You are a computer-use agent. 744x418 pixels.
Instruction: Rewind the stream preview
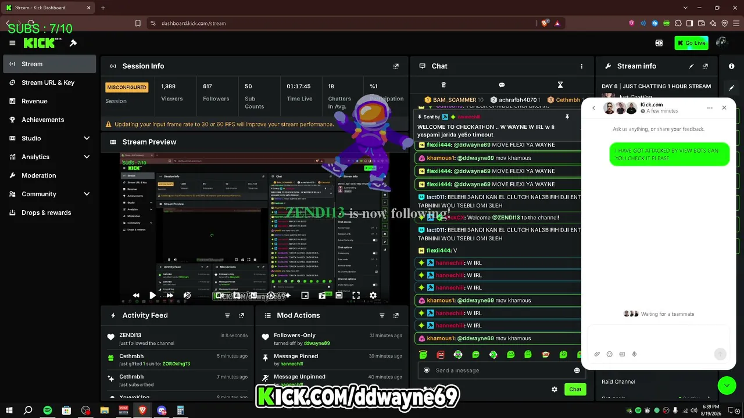click(136, 296)
